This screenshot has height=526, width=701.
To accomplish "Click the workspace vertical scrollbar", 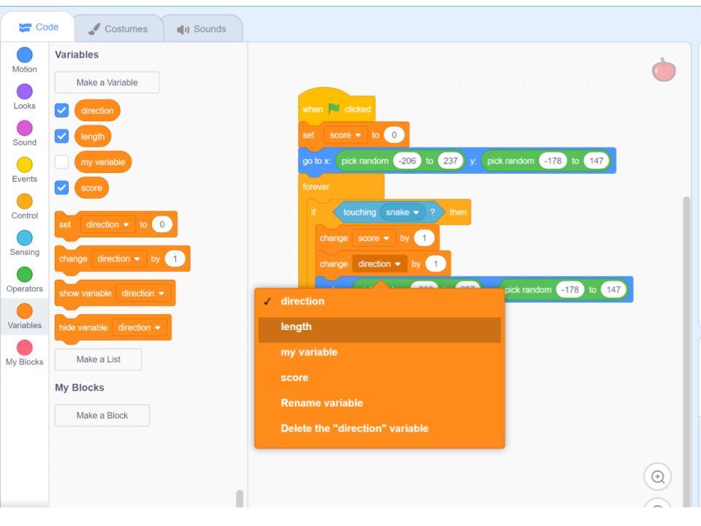I will point(686,351).
